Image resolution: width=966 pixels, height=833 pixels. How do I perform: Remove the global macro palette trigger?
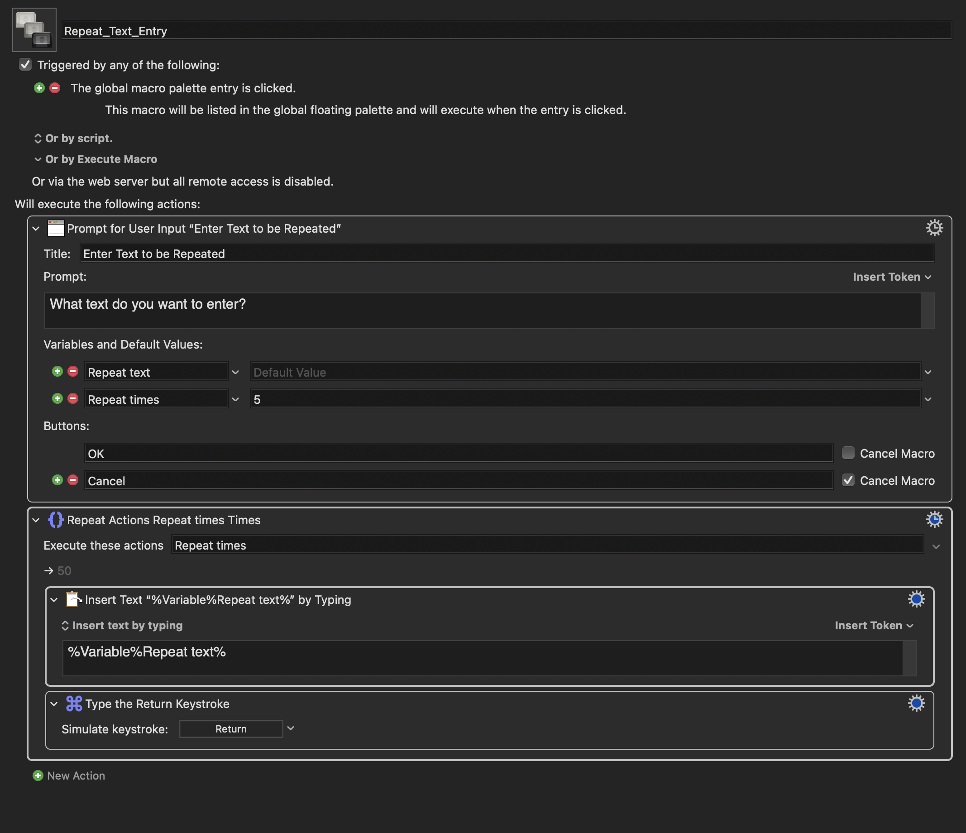point(55,88)
